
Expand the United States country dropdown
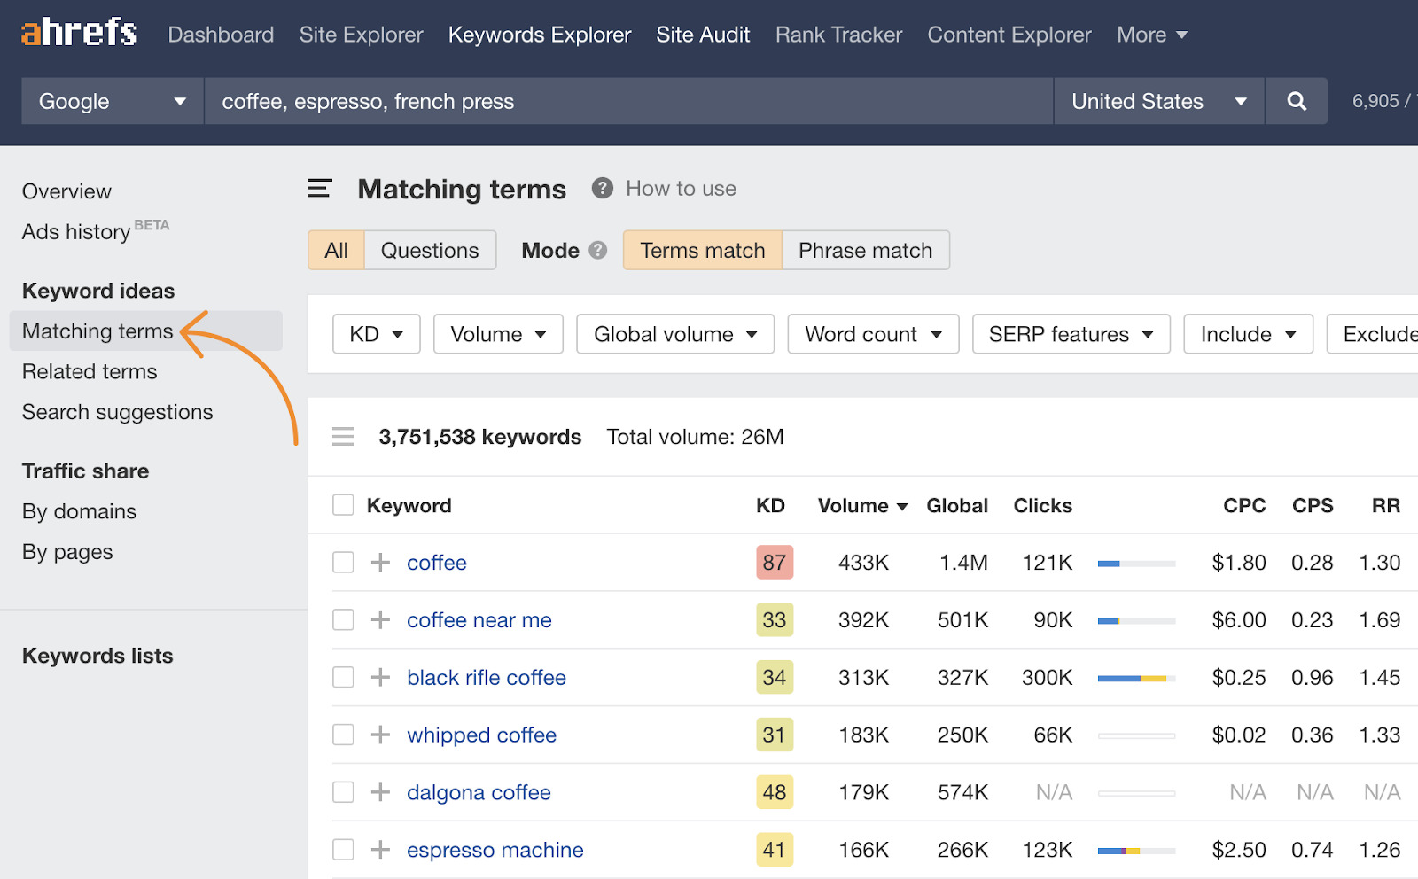(x=1158, y=101)
